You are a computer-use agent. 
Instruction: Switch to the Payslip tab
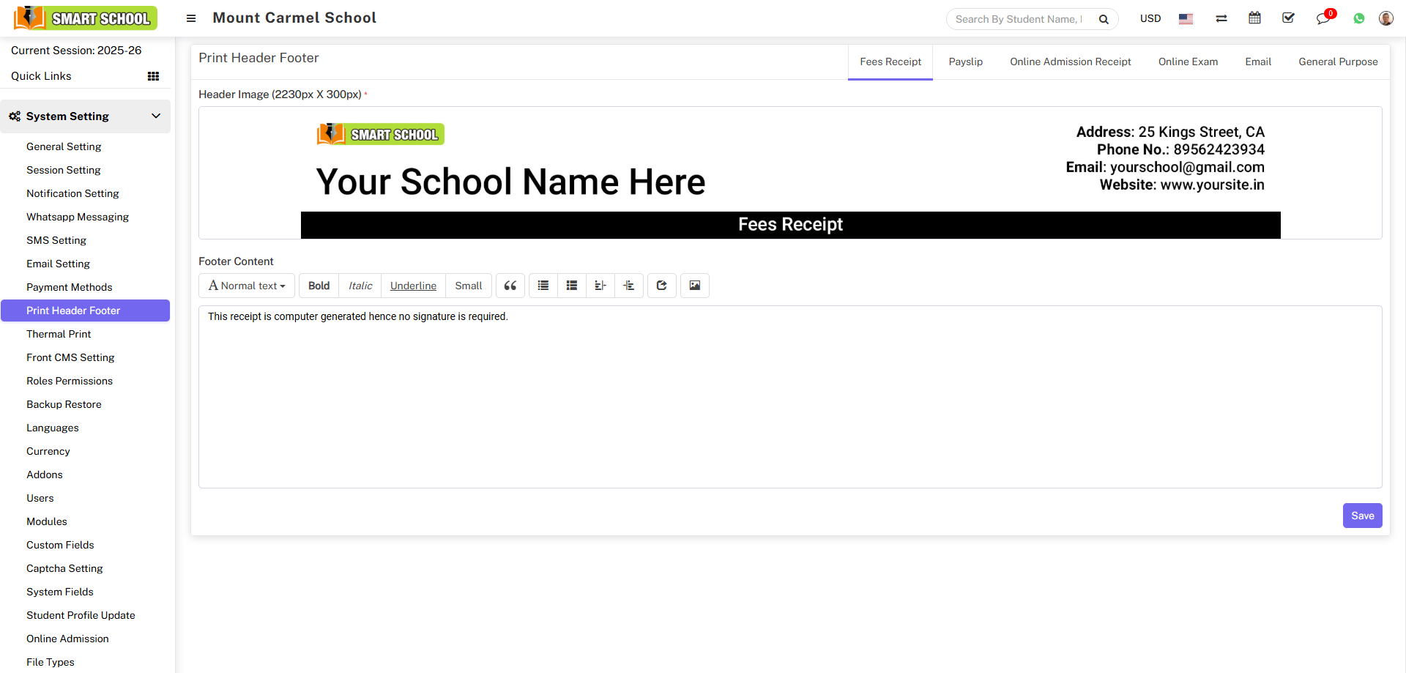coord(965,62)
